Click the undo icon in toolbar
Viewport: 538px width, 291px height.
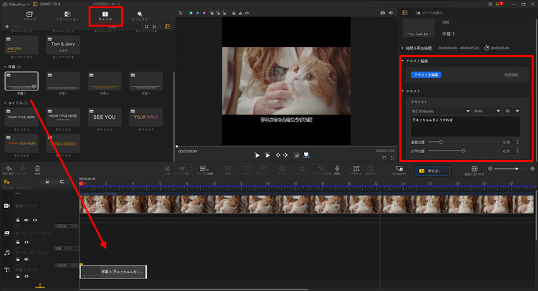click(8, 170)
